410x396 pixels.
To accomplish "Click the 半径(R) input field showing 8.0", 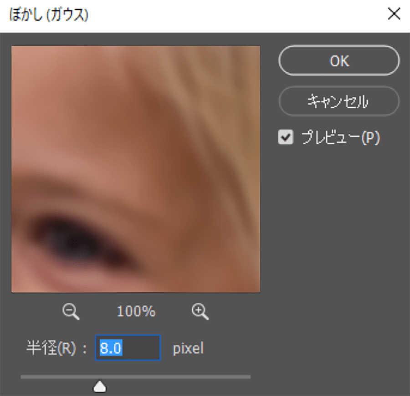I will pyautogui.click(x=128, y=348).
